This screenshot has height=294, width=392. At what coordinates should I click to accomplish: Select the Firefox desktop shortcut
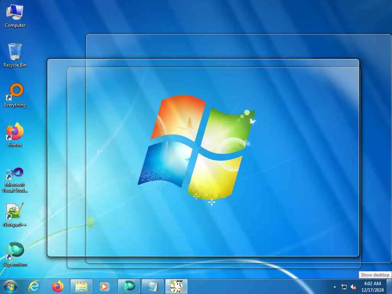pos(15,135)
